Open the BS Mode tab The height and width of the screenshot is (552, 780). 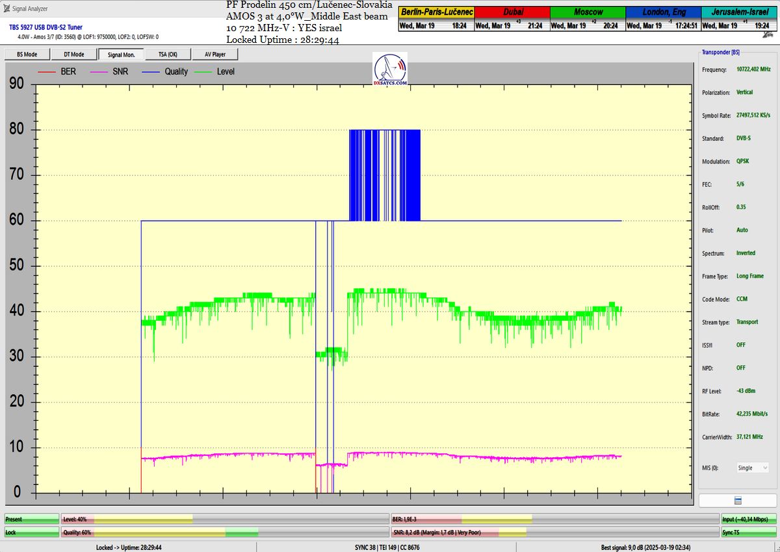[x=27, y=55]
